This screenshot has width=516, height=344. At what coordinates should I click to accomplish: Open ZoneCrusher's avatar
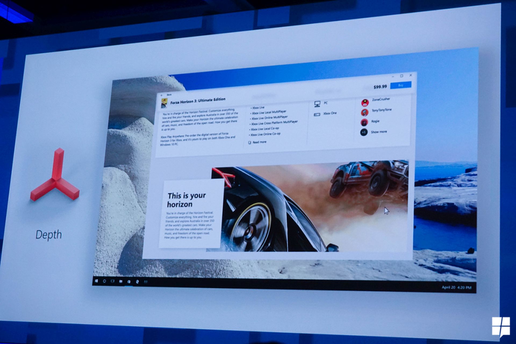pyautogui.click(x=365, y=102)
